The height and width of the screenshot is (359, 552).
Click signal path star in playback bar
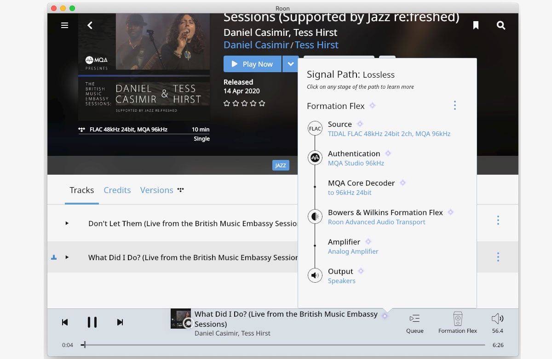pyautogui.click(x=385, y=316)
